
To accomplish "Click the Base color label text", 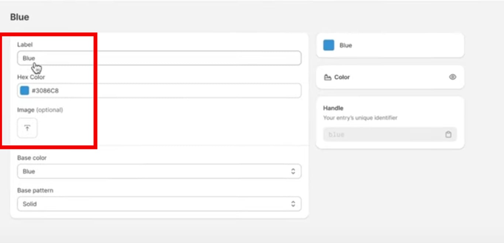I will click(x=32, y=158).
